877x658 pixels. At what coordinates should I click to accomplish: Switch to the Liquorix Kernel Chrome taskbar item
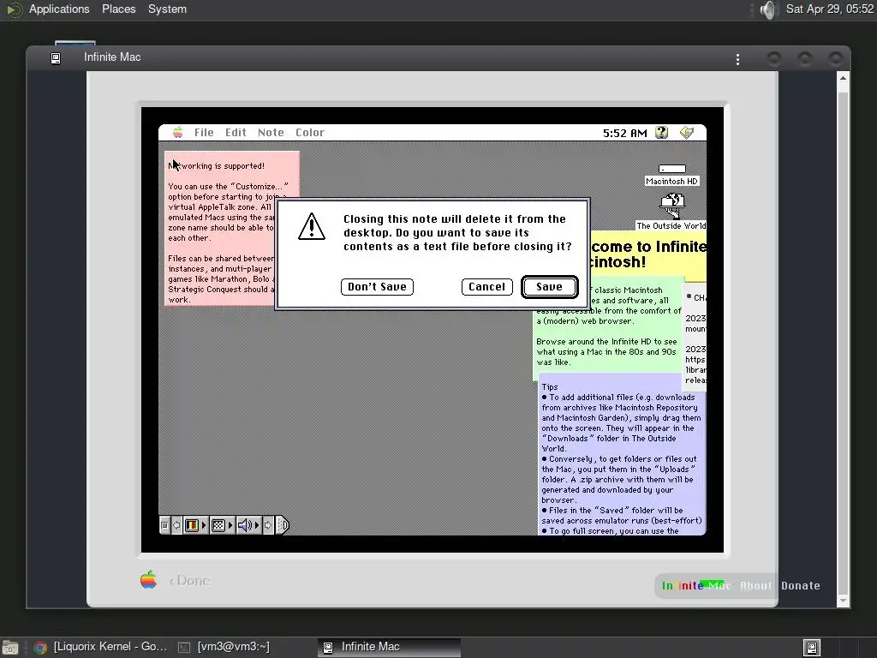coord(101,647)
